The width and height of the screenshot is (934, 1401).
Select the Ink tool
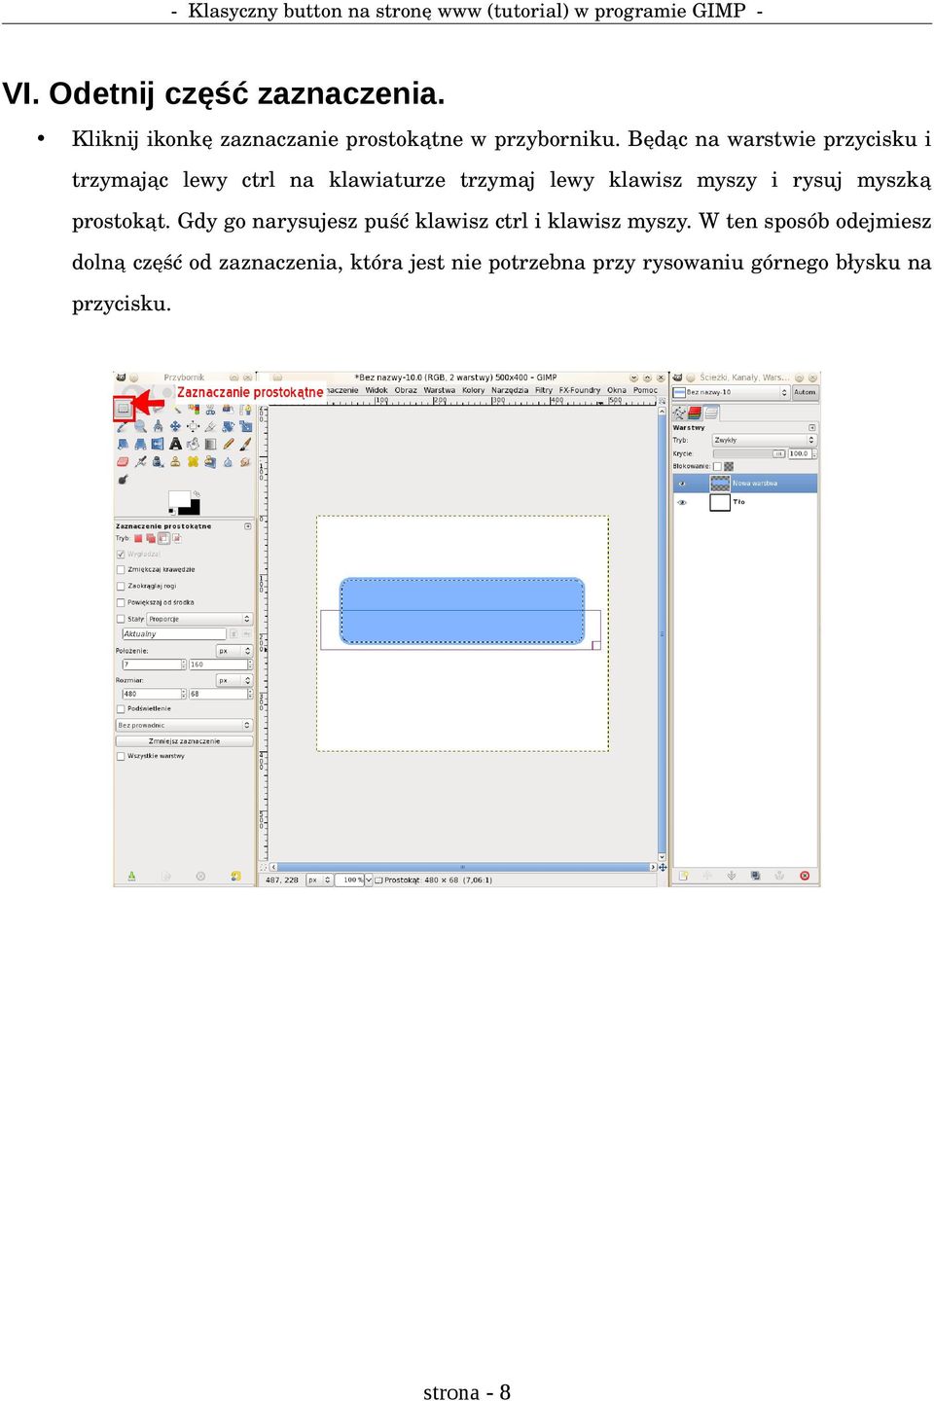[x=158, y=462]
